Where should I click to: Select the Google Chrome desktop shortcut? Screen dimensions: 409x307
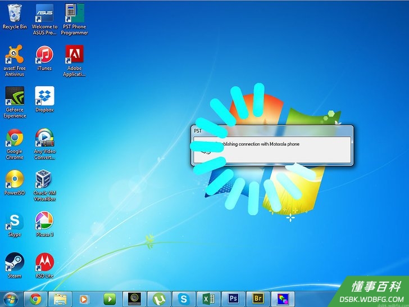coord(15,144)
